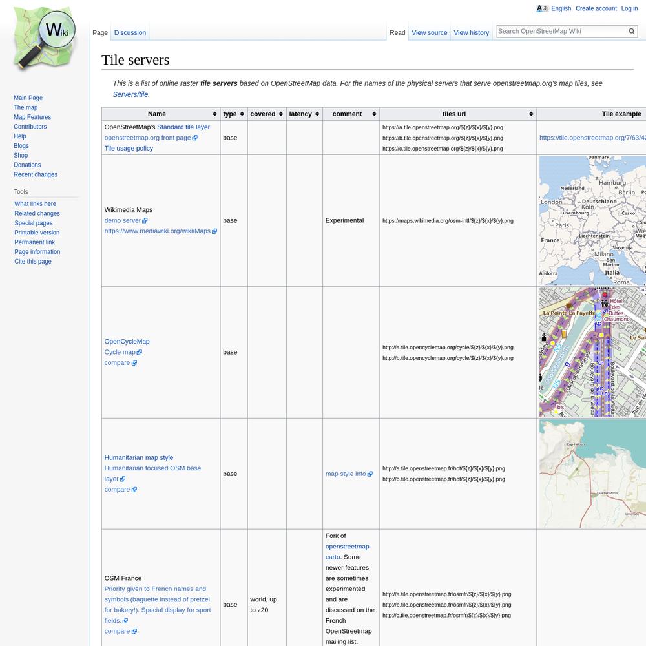
Task: Open Related changes tool
Action: click(37, 213)
